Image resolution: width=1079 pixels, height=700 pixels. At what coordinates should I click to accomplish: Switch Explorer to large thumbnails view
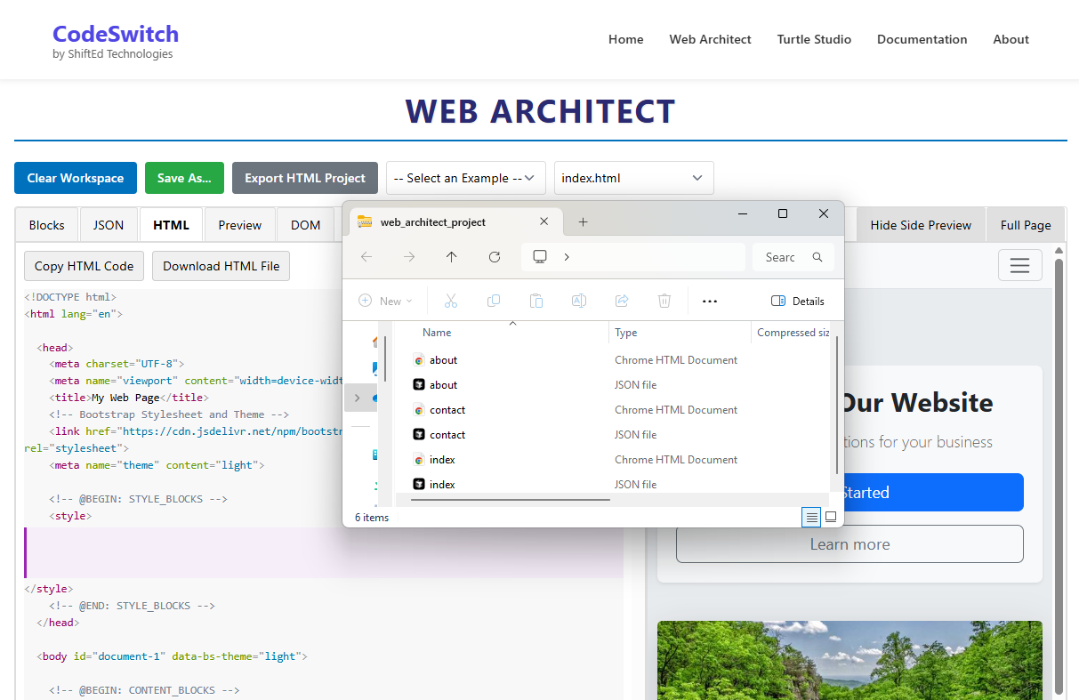tap(831, 517)
